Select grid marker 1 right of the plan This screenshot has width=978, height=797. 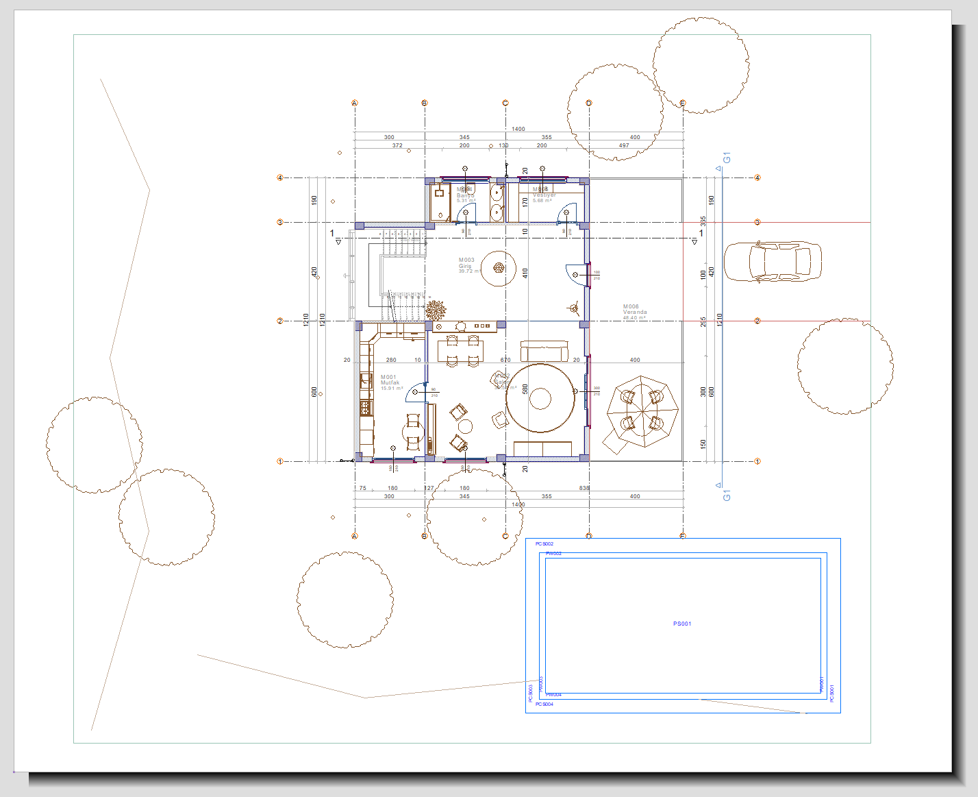click(x=757, y=461)
